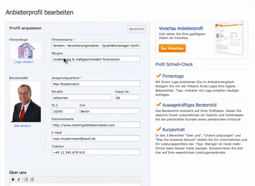Insert a bulleted list in Über uns
This screenshot has height=186, width=255.
coord(26,180)
